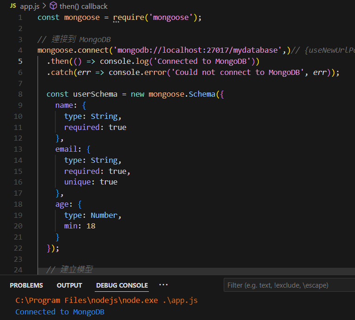Click the min value 18 on line 20
355x320 pixels.
(91, 226)
